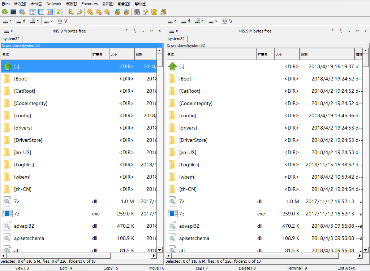Sort left panel by 名称 column header

[x=46, y=54]
